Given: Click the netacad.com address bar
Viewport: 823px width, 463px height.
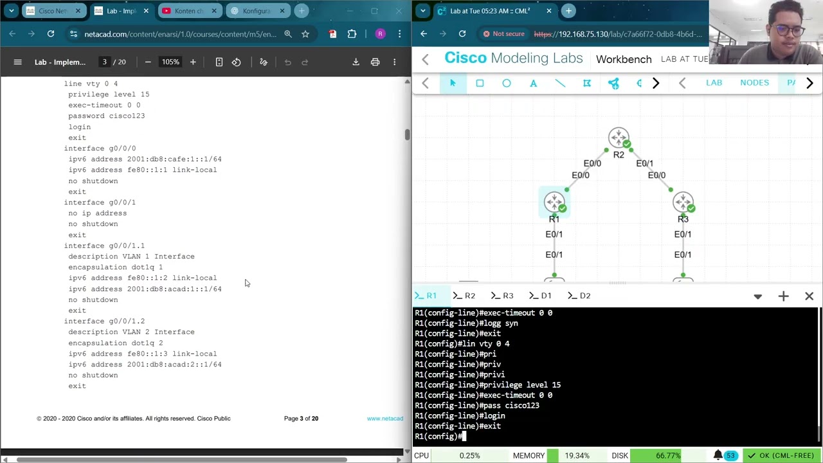Looking at the screenshot, I should coord(180,34).
